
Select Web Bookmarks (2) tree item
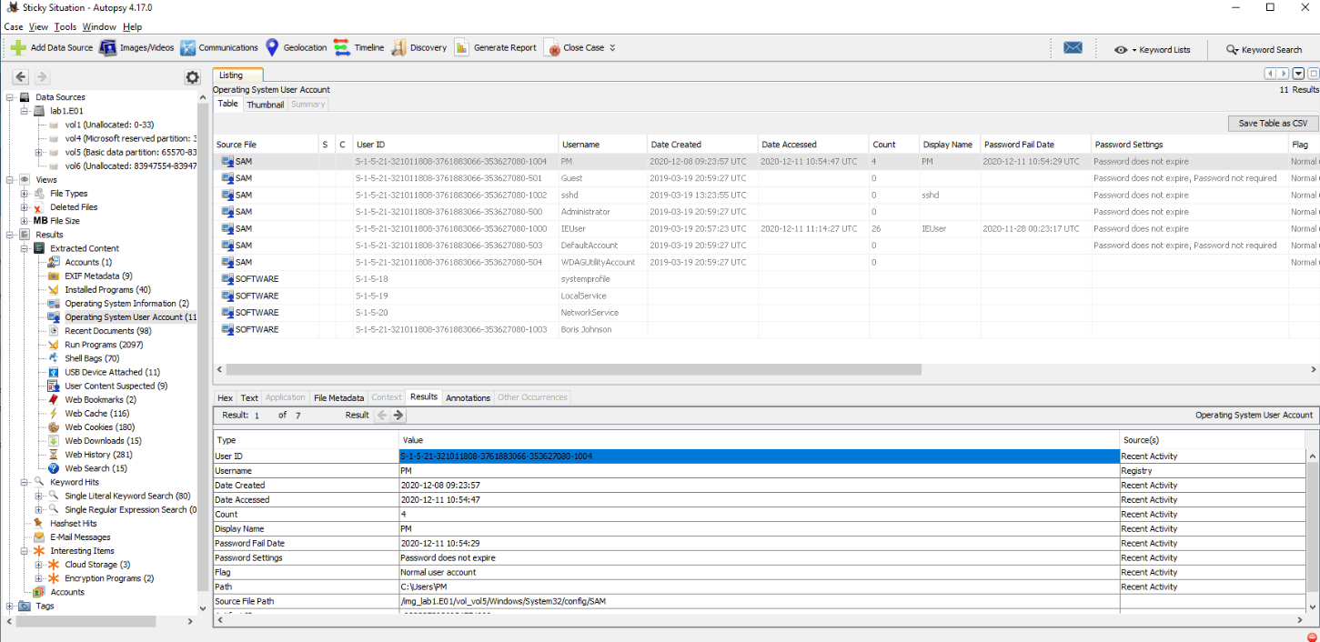pos(100,399)
